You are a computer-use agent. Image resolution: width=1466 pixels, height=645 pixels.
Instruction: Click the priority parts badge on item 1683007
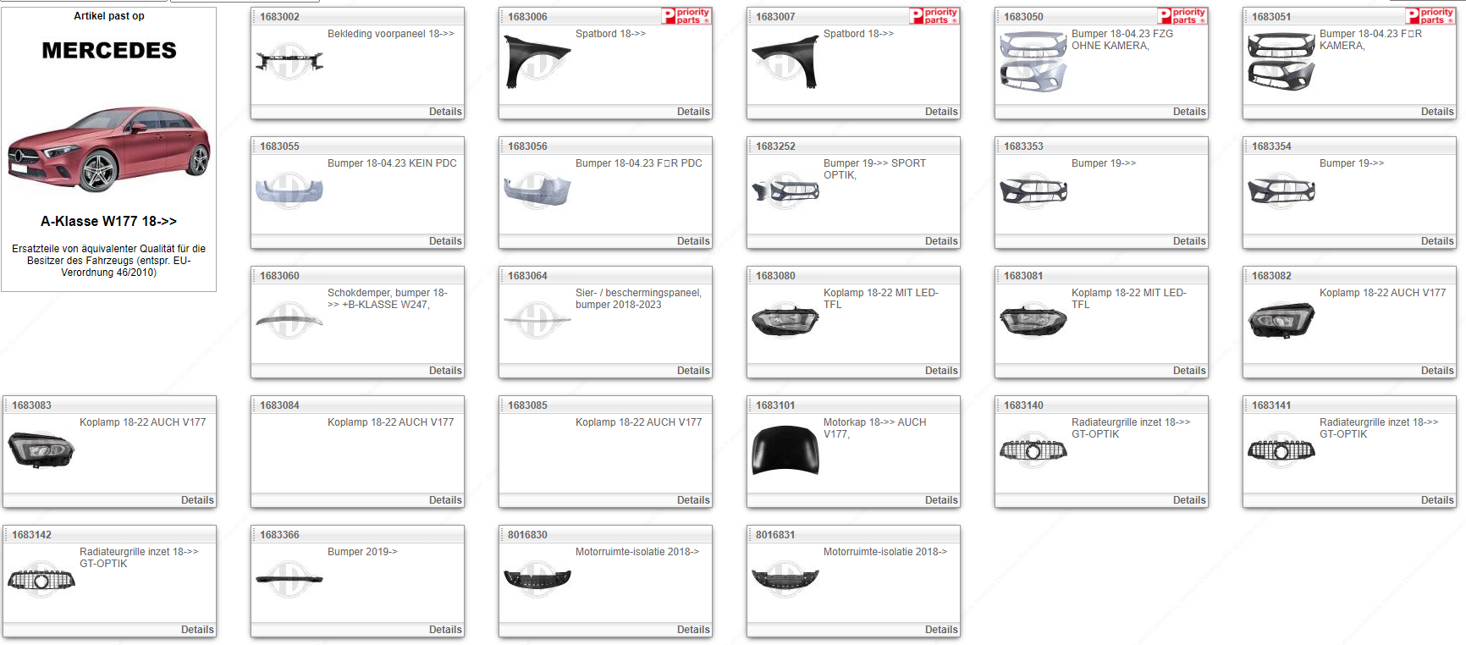[934, 16]
